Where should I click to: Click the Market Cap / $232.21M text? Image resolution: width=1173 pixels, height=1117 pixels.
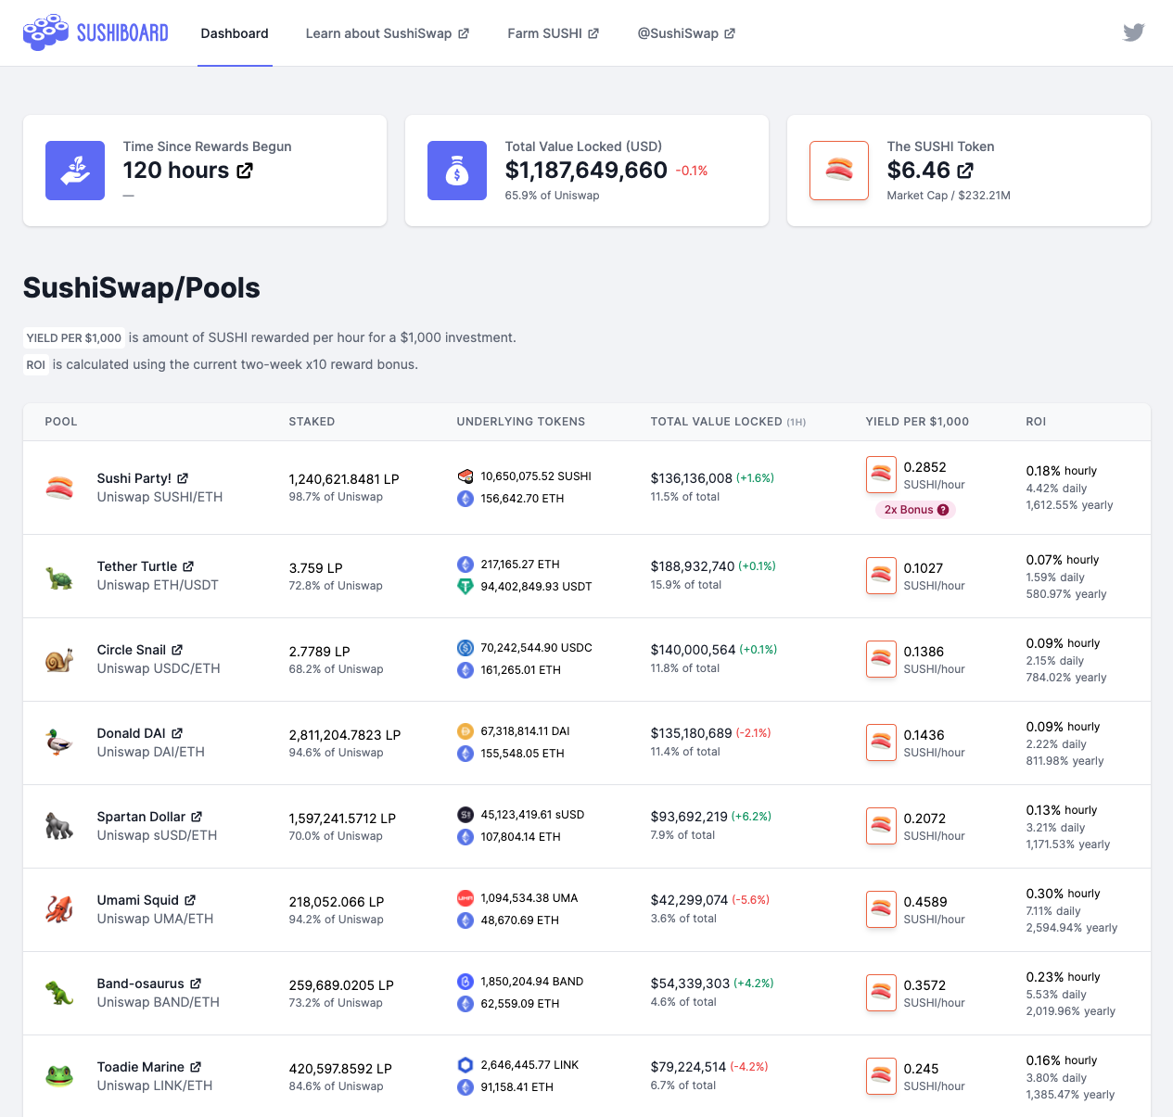coord(949,196)
